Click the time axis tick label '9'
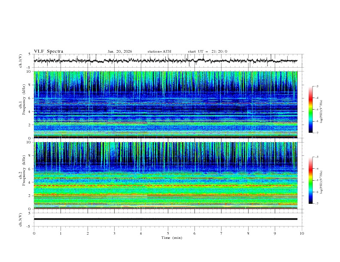This screenshot has height=262, width=340. 275,233
